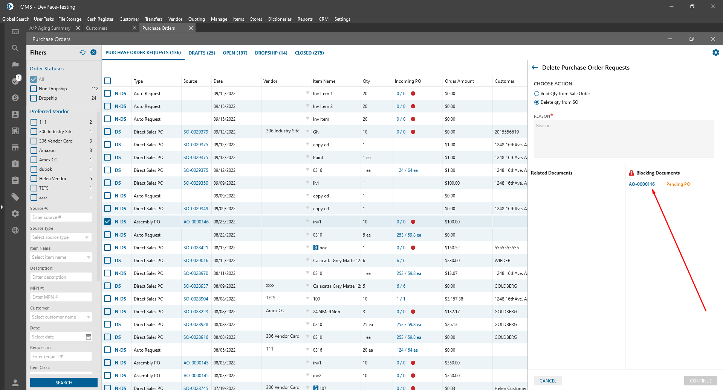The width and height of the screenshot is (723, 390).
Task: Open the blocking document AO-0000146 link
Action: pos(641,184)
